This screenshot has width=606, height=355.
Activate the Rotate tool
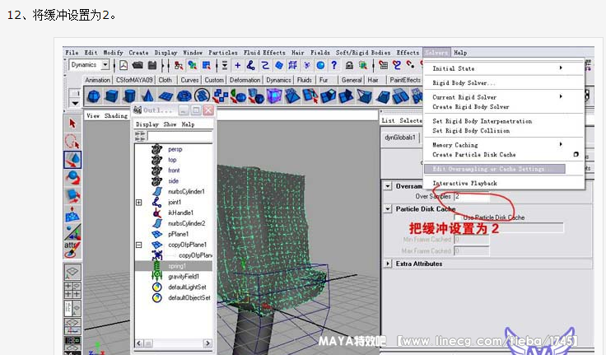pyautogui.click(x=72, y=178)
